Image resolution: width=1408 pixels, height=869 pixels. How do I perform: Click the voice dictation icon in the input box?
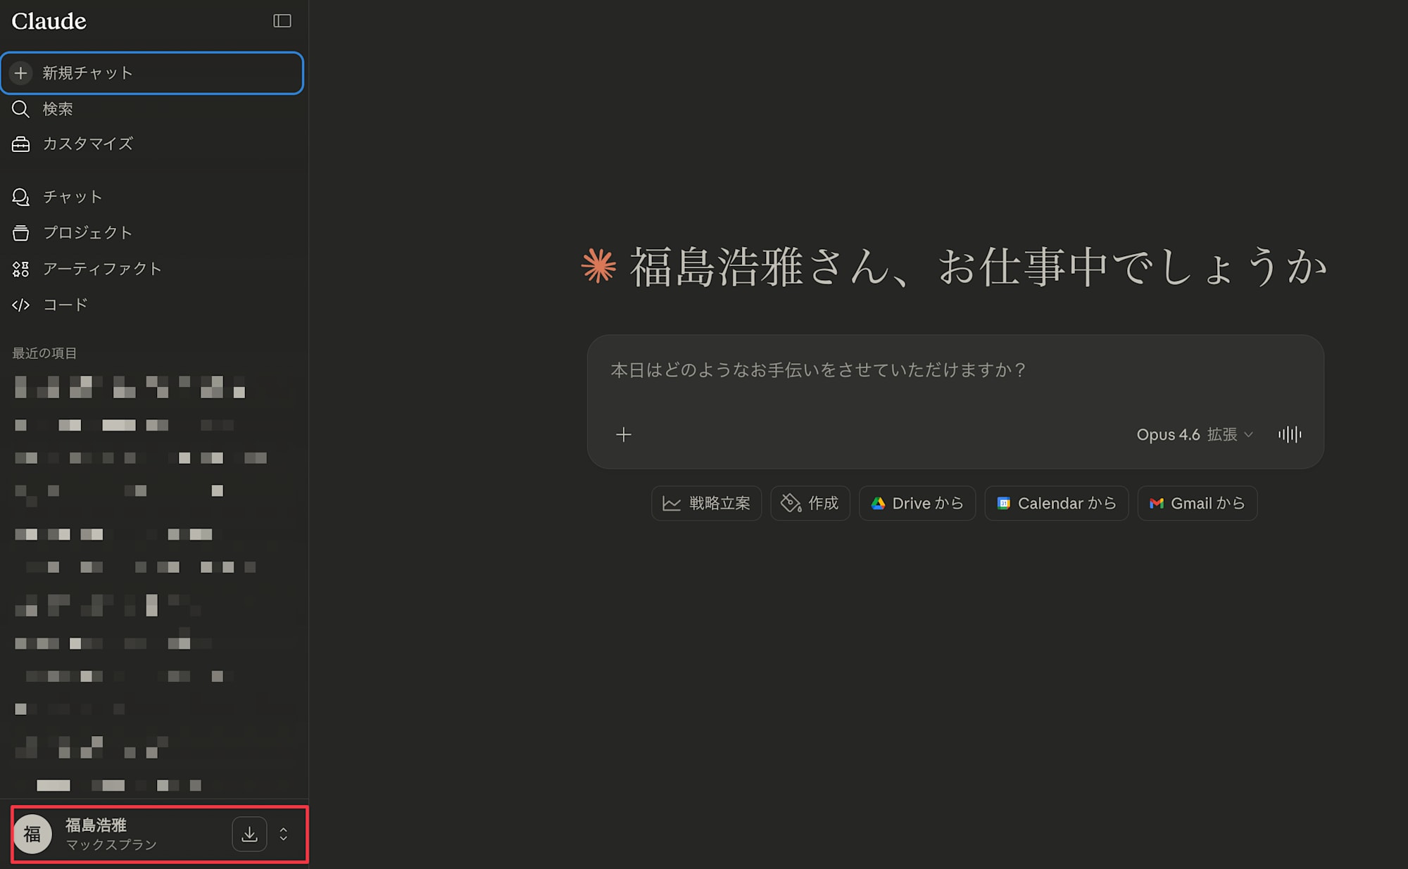(x=1290, y=434)
